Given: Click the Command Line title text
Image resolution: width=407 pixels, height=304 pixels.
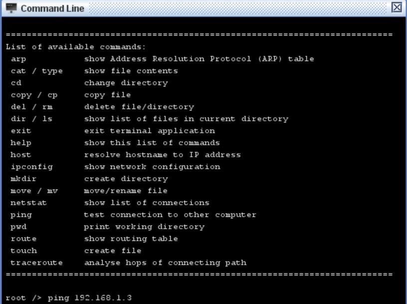Looking at the screenshot, I should (x=52, y=8).
